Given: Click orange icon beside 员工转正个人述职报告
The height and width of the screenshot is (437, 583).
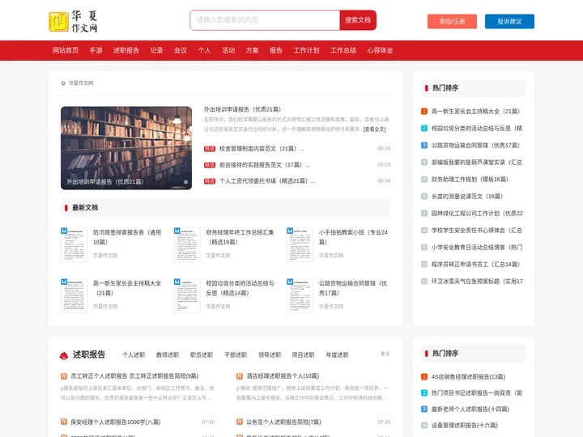Looking at the screenshot, I should [x=64, y=376].
